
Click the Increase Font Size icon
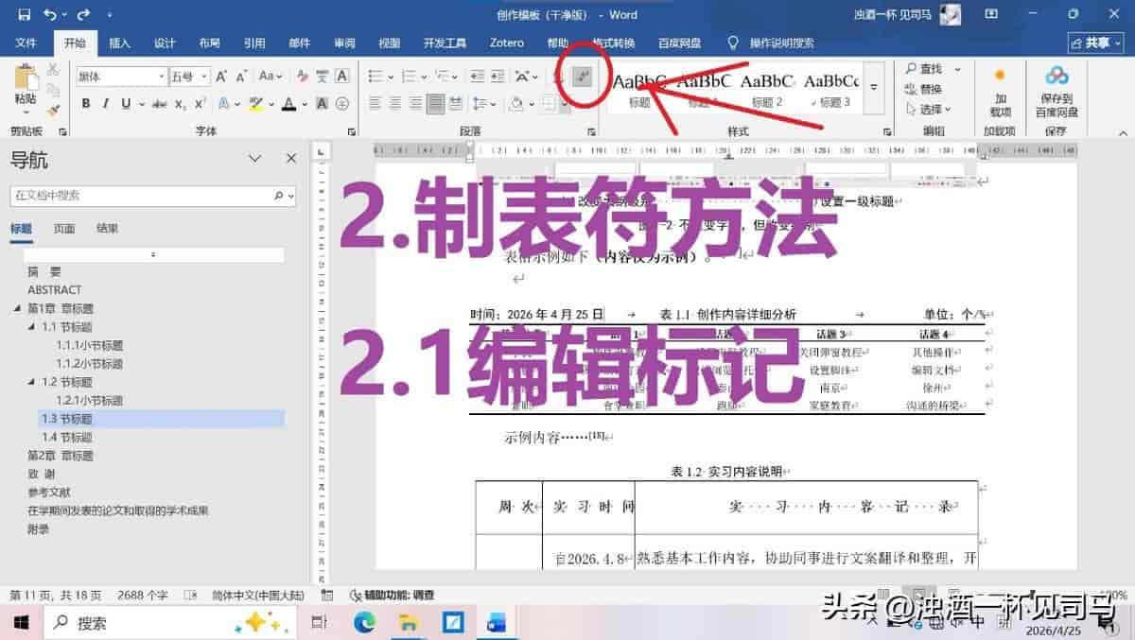click(x=221, y=77)
